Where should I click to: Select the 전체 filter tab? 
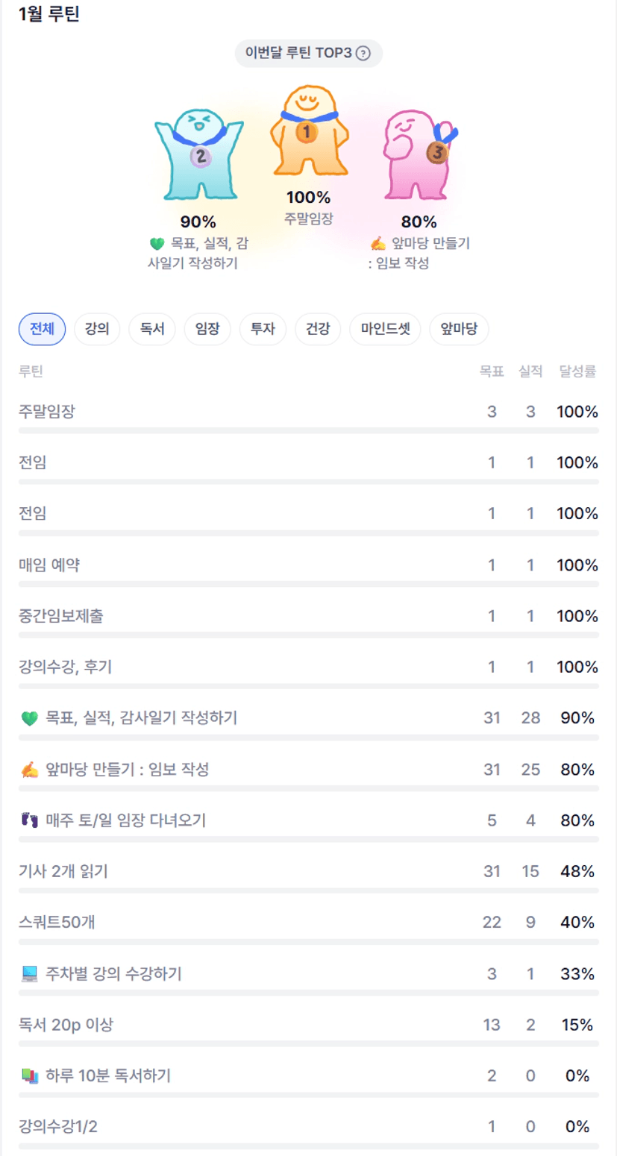tap(42, 329)
